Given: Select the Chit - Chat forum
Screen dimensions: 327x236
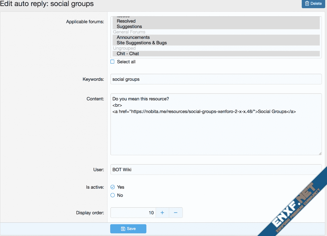Looking at the screenshot, I should point(128,54).
